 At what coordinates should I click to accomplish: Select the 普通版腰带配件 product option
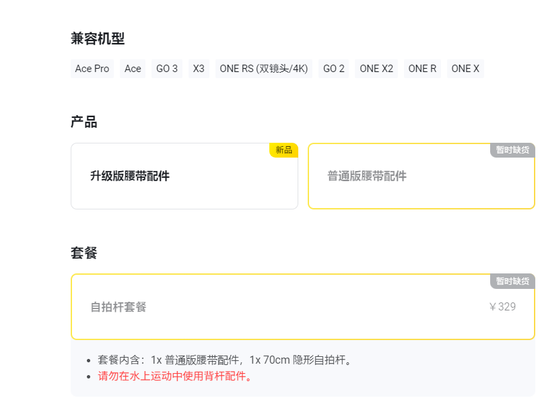click(421, 176)
